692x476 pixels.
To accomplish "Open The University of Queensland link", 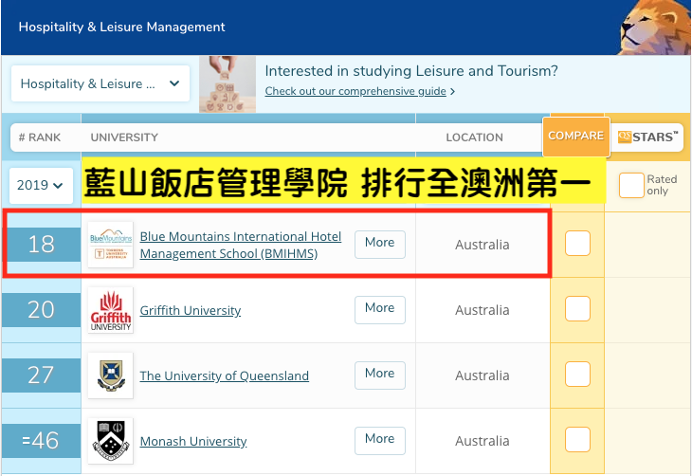I will tap(225, 375).
